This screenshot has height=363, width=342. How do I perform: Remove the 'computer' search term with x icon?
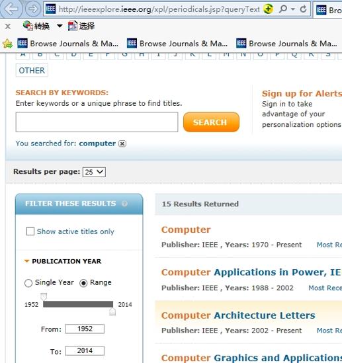pos(122,143)
